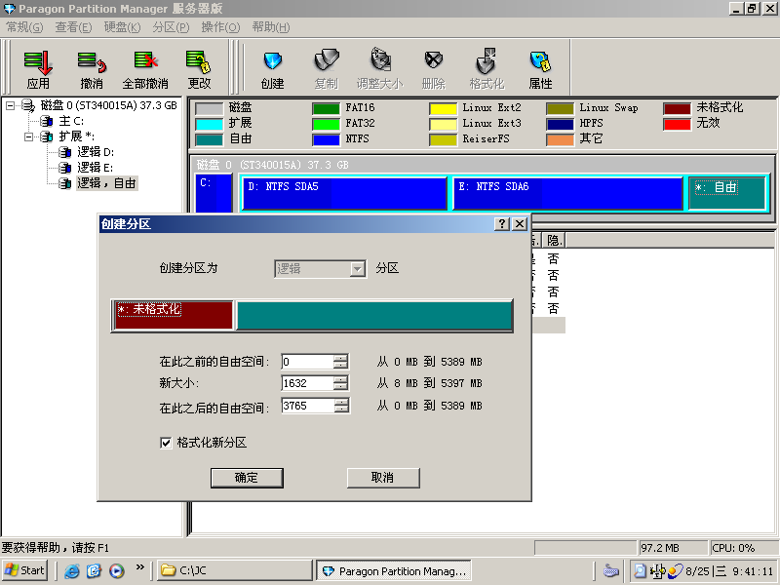Screen dimensions: 780x585
Task: Select the E: NTFS SDA6 partition block
Action: click(x=568, y=192)
